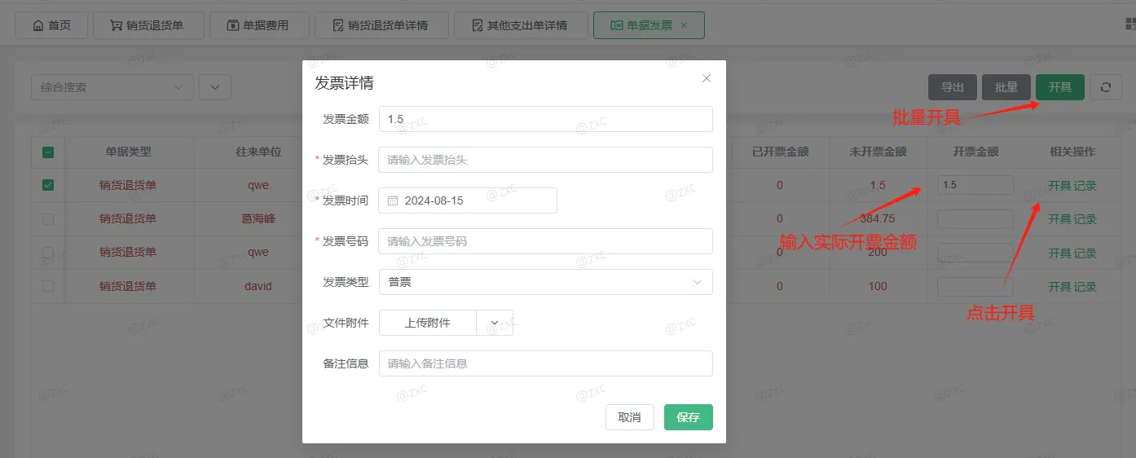Click the 开票金额 input in david row
Image resolution: width=1136 pixels, height=458 pixels.
click(975, 287)
